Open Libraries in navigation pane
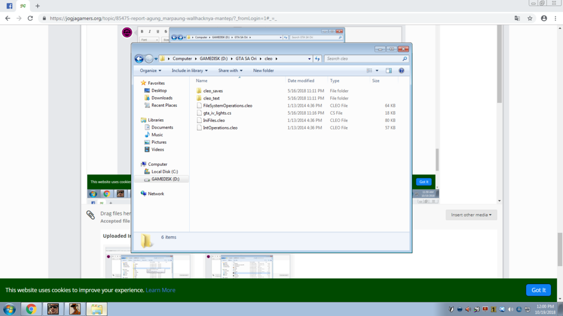The width and height of the screenshot is (563, 316). [x=155, y=120]
